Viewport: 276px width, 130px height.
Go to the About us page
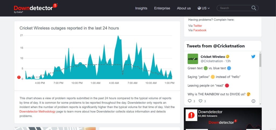tap(184, 8)
